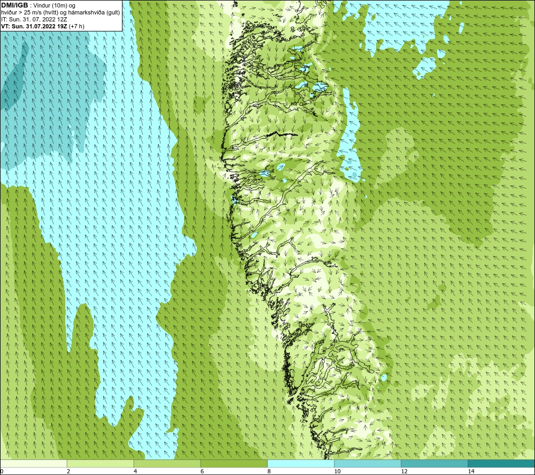Click the 'DMI/IGB' title text in the legend box
535x475 pixels.
pos(14,5)
